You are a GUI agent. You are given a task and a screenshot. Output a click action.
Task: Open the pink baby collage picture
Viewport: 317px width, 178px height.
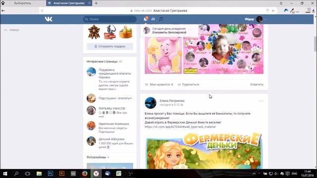tap(223, 49)
